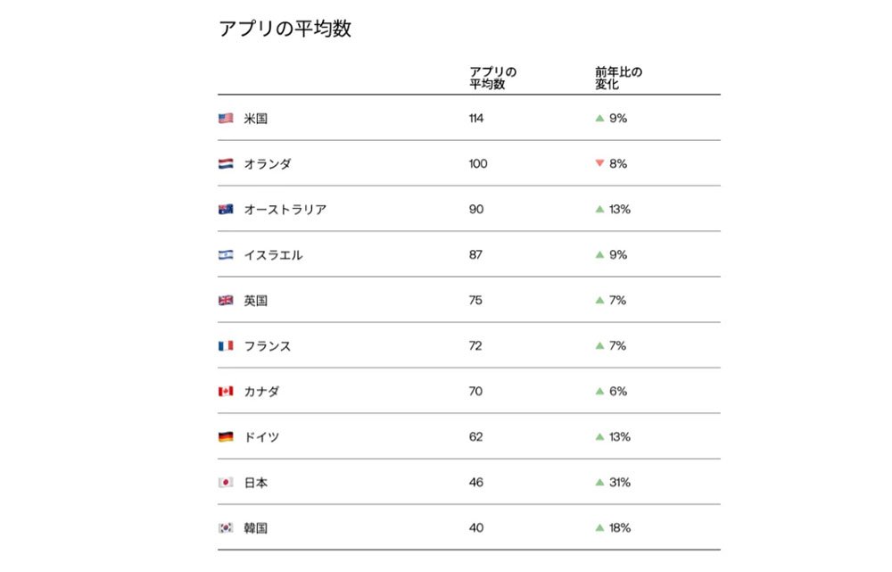This screenshot has height=572, width=892.
Task: Click the United States flag icon
Action: point(226,119)
